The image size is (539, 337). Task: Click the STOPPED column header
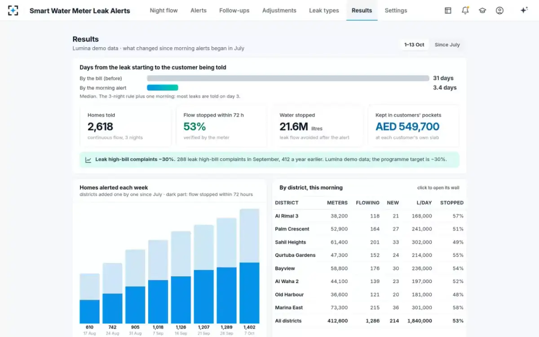[x=452, y=203]
